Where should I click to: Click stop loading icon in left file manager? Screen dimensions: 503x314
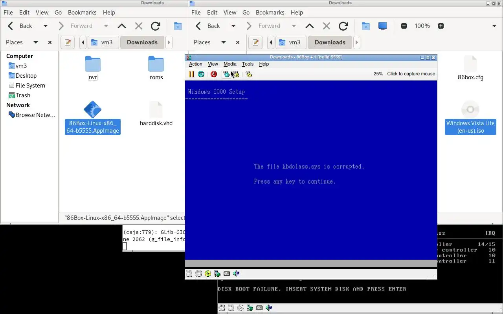tap(139, 26)
